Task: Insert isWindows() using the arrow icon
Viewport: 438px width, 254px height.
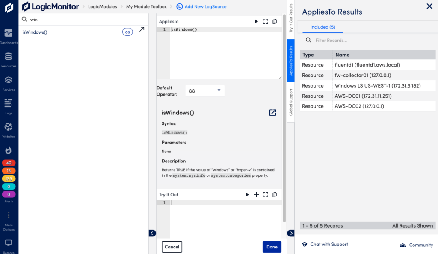Action: pos(142,29)
